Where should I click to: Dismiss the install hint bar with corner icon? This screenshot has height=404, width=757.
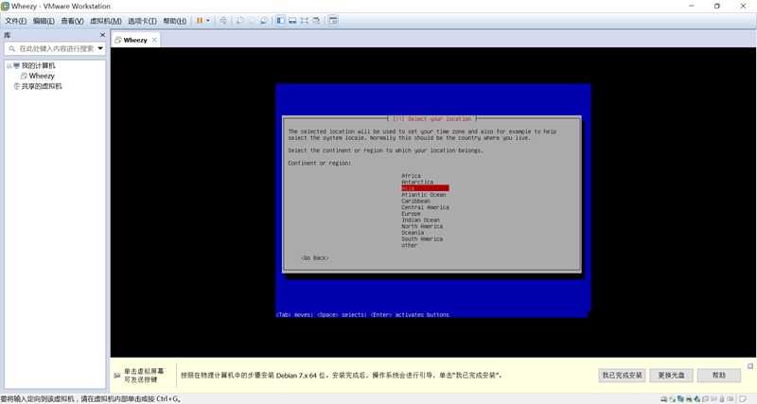tap(750, 366)
